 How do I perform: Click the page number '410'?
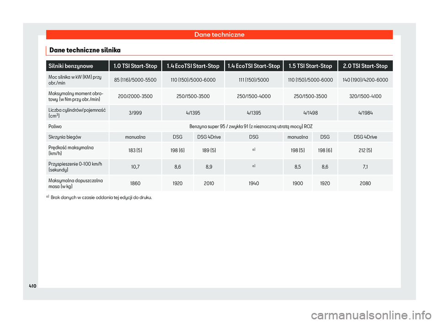click(x=32, y=286)
